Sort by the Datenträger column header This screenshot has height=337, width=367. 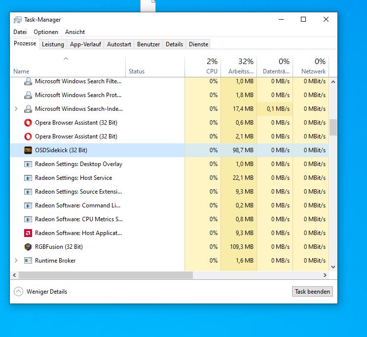(275, 67)
